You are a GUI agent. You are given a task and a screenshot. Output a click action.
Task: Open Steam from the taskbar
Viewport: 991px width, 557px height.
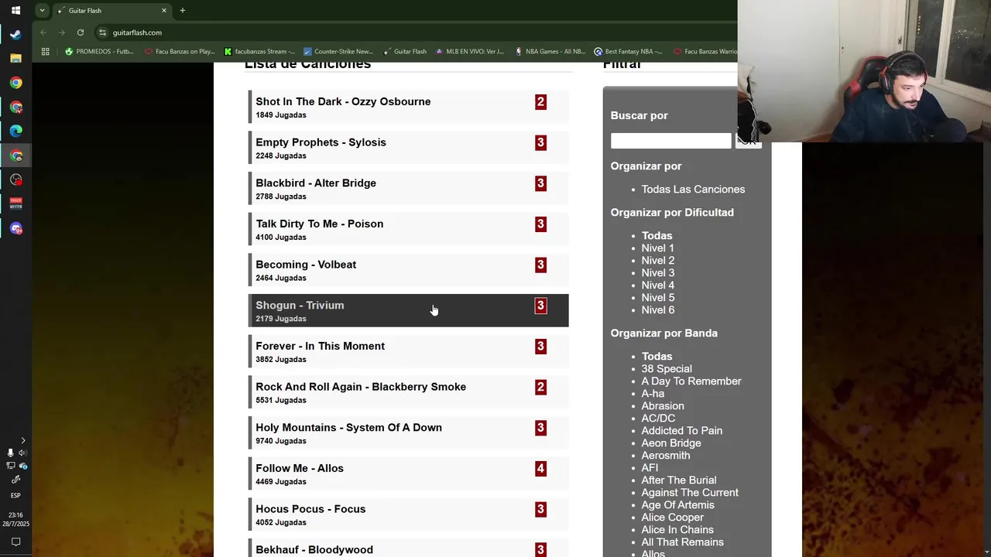[15, 35]
